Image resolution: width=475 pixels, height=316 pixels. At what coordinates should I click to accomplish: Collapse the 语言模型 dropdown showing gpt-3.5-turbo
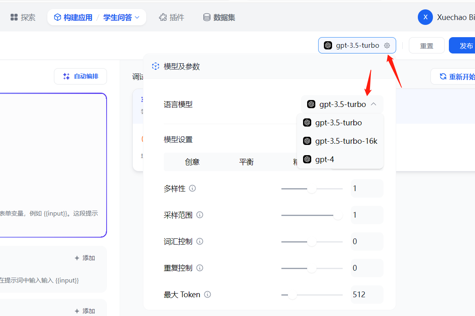(x=342, y=104)
